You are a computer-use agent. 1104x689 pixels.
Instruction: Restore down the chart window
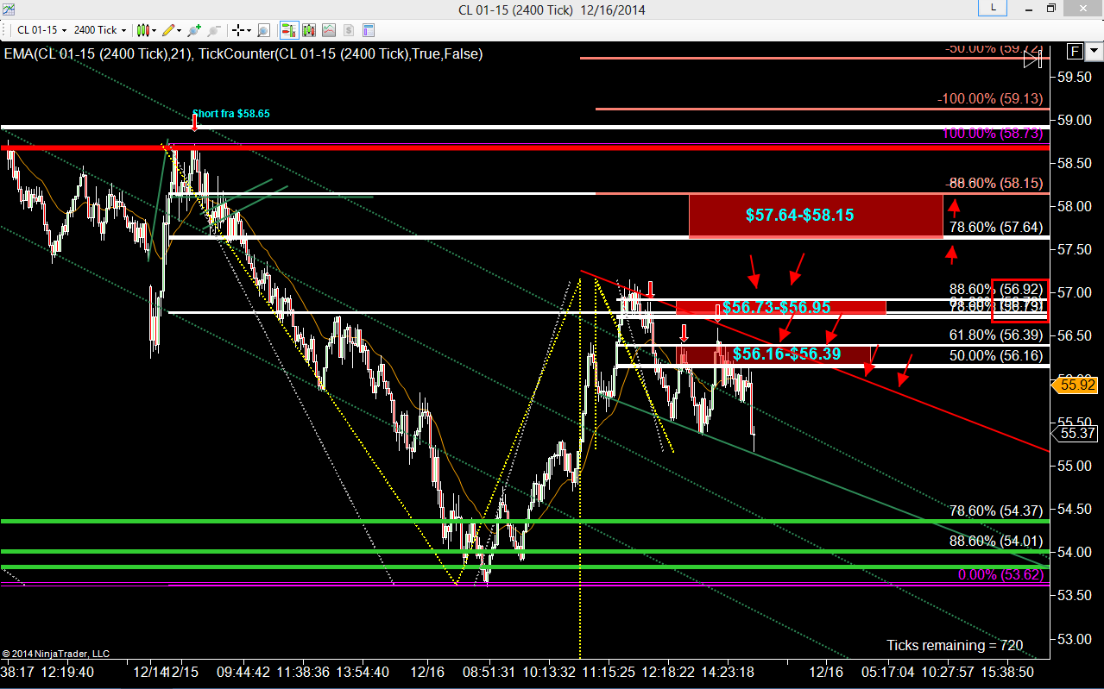point(1051,9)
